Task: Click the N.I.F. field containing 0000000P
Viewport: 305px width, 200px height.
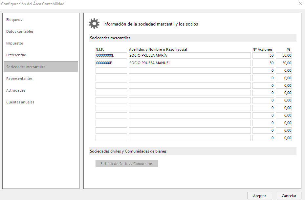Action: (x=111, y=63)
